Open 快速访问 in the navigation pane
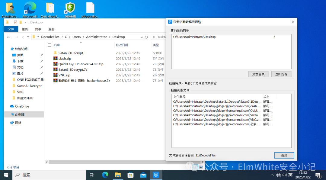Screen dimensions: 326x180 coord(21,49)
